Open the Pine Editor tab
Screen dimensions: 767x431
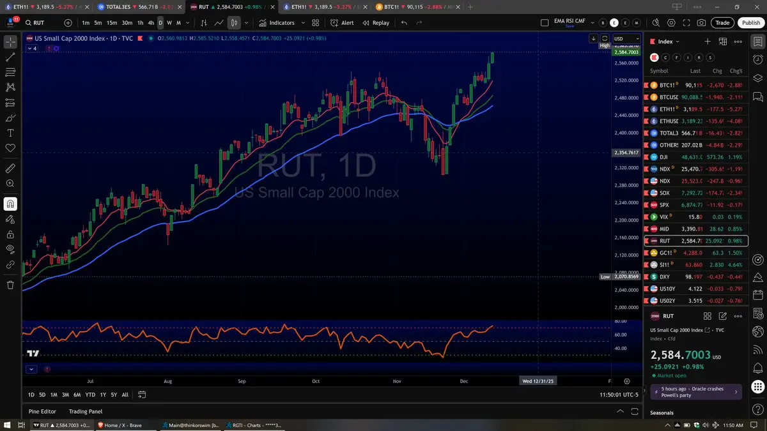(x=42, y=412)
